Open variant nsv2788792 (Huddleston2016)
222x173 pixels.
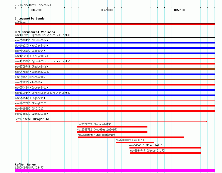click(x=97, y=129)
